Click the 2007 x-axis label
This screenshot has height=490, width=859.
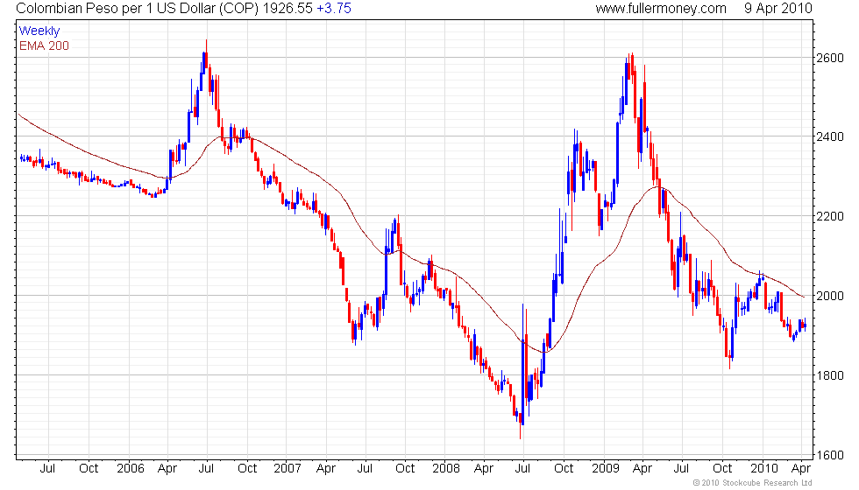tap(288, 469)
